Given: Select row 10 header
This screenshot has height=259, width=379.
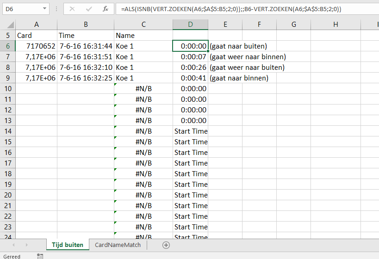Looking at the screenshot, I should click(x=8, y=89).
